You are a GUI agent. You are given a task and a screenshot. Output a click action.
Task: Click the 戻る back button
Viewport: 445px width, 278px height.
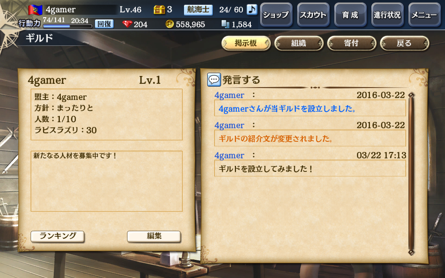[404, 43]
